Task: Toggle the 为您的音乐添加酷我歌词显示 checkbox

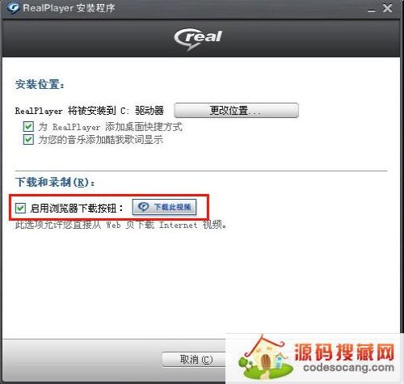Action: tap(28, 140)
